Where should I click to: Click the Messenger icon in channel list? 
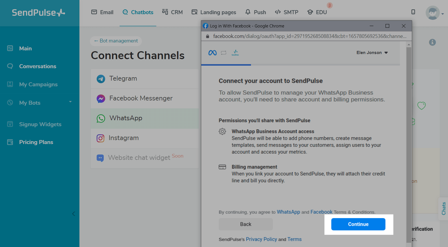(101, 98)
